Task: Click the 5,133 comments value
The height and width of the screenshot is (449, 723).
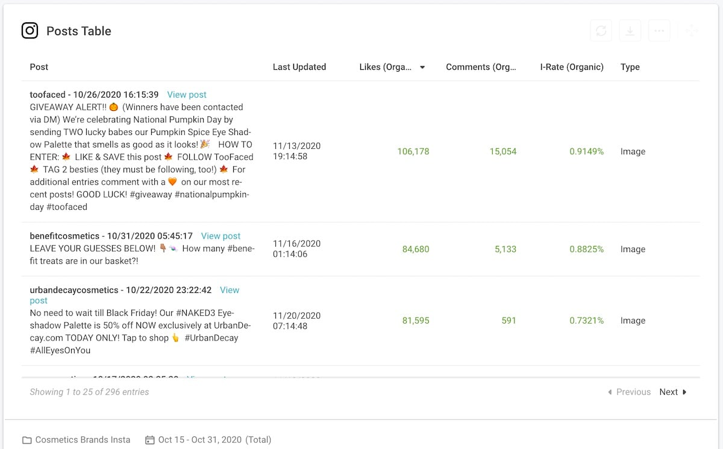Action: click(x=505, y=250)
